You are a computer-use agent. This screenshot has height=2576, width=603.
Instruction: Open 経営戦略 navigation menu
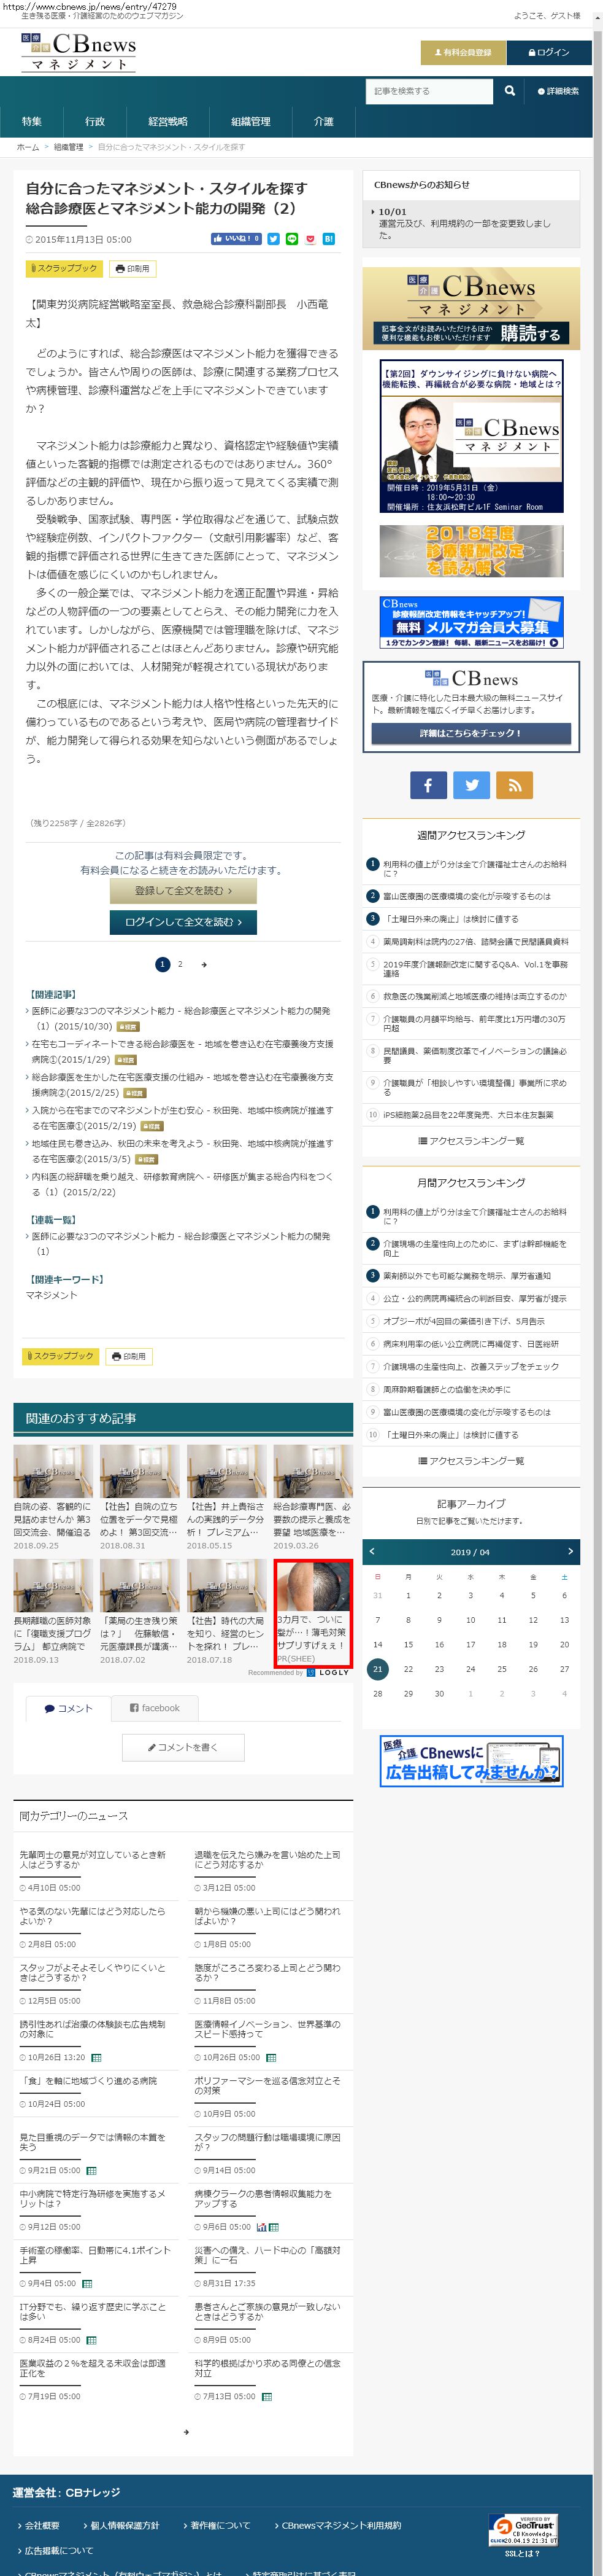tap(167, 121)
